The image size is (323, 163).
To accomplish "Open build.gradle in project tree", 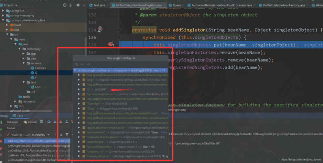I will point(20,111).
